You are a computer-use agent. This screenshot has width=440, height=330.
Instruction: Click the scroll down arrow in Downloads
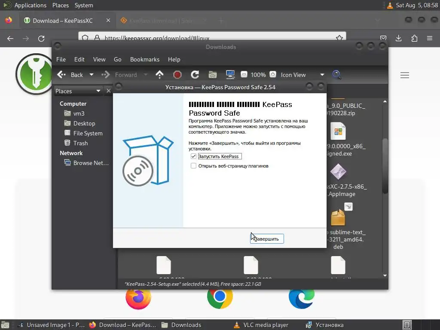coord(385,275)
